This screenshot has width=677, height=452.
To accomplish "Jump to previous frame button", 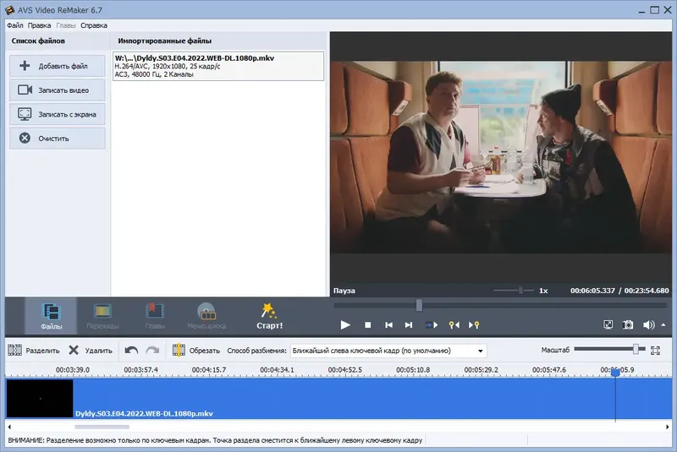I will (388, 325).
